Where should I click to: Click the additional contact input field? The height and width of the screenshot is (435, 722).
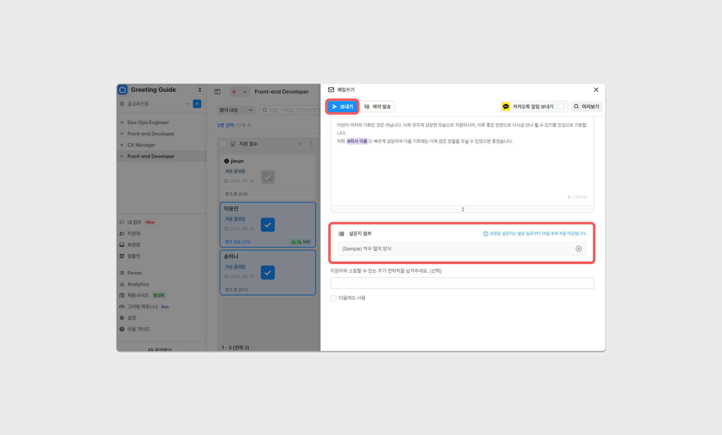click(462, 283)
